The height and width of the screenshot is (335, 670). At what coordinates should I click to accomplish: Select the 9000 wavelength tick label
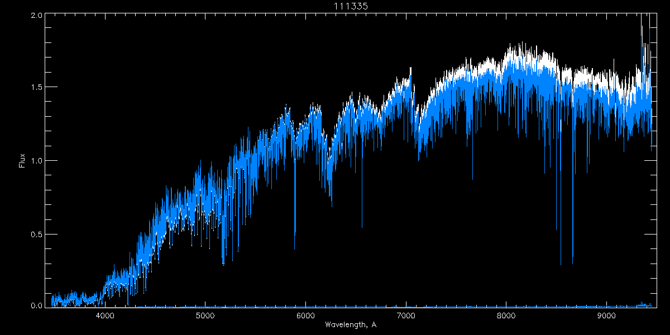(606, 316)
